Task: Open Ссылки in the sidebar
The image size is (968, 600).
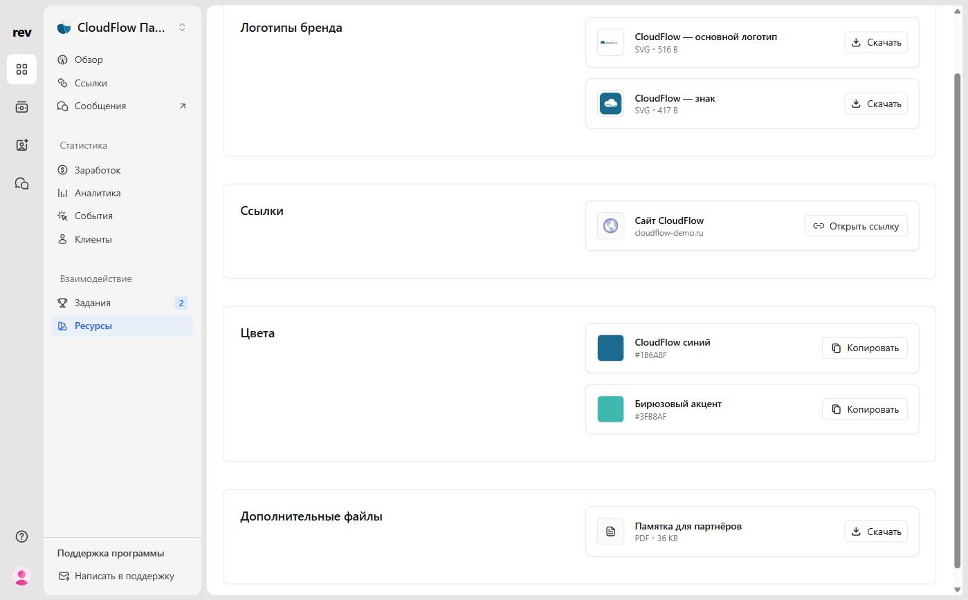Action: pyautogui.click(x=122, y=83)
